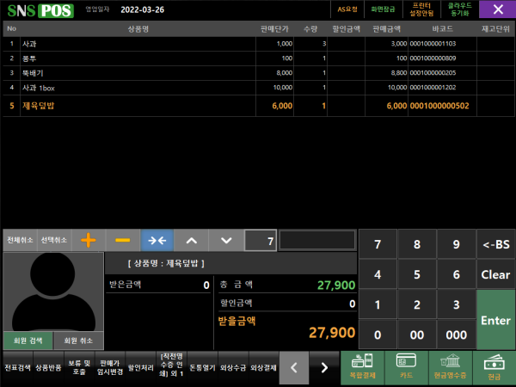Open 화면잠금 screen lock in top bar
516x387 pixels.
[x=381, y=9]
